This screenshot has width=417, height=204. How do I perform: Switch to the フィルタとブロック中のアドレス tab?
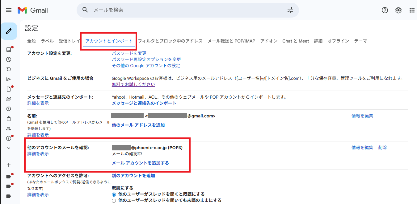[170, 41]
